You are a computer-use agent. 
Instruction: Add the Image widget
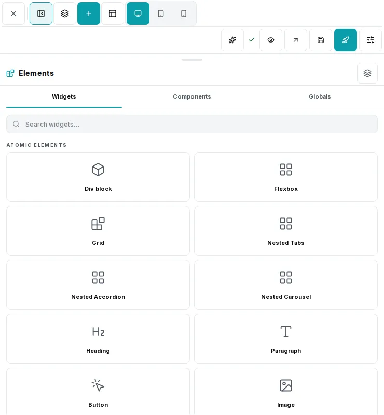286,392
